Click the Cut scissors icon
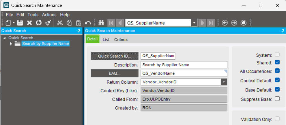Image resolution: width=286 pixels, height=125 pixels. tap(60, 23)
